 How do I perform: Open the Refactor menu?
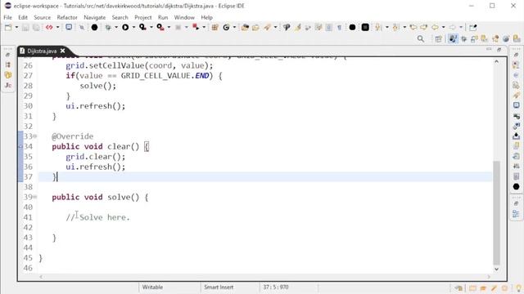[67, 17]
